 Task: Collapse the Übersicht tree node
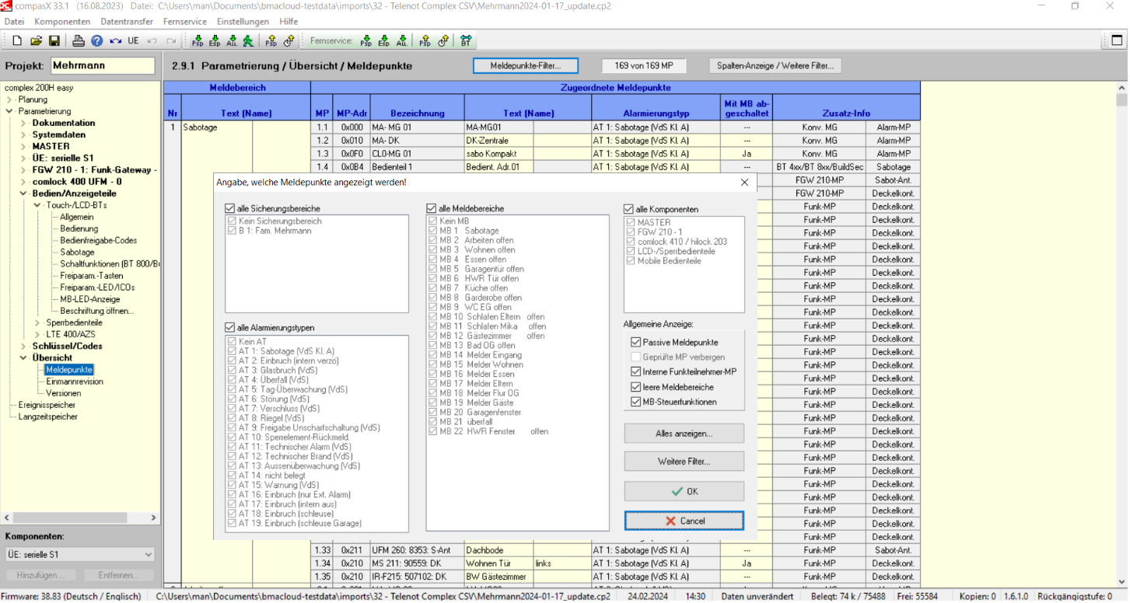pyautogui.click(x=23, y=358)
